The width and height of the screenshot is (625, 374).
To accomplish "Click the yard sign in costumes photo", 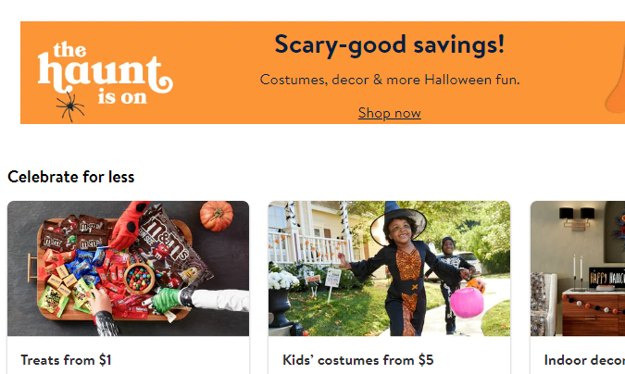I will pos(332,279).
